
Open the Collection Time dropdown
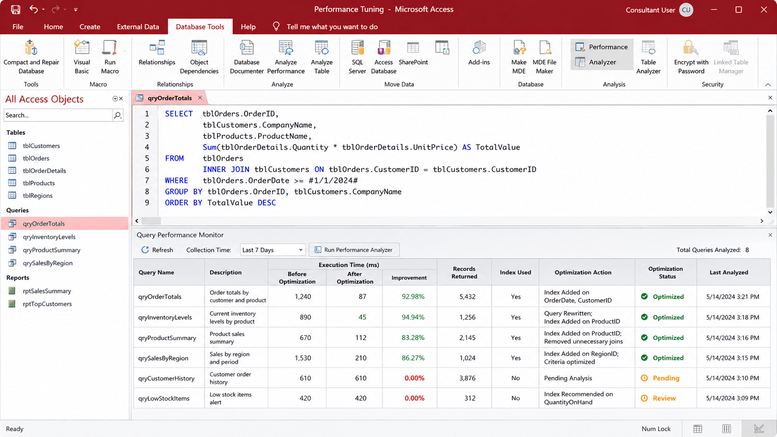pos(272,250)
